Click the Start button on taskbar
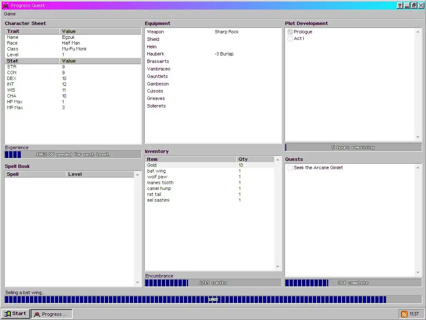This screenshot has height=320, width=426. pos(16,313)
